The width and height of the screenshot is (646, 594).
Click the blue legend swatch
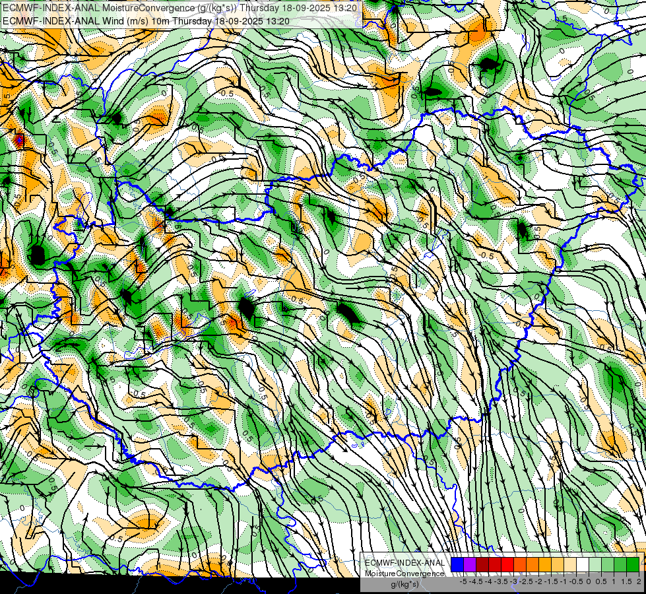pyautogui.click(x=457, y=565)
